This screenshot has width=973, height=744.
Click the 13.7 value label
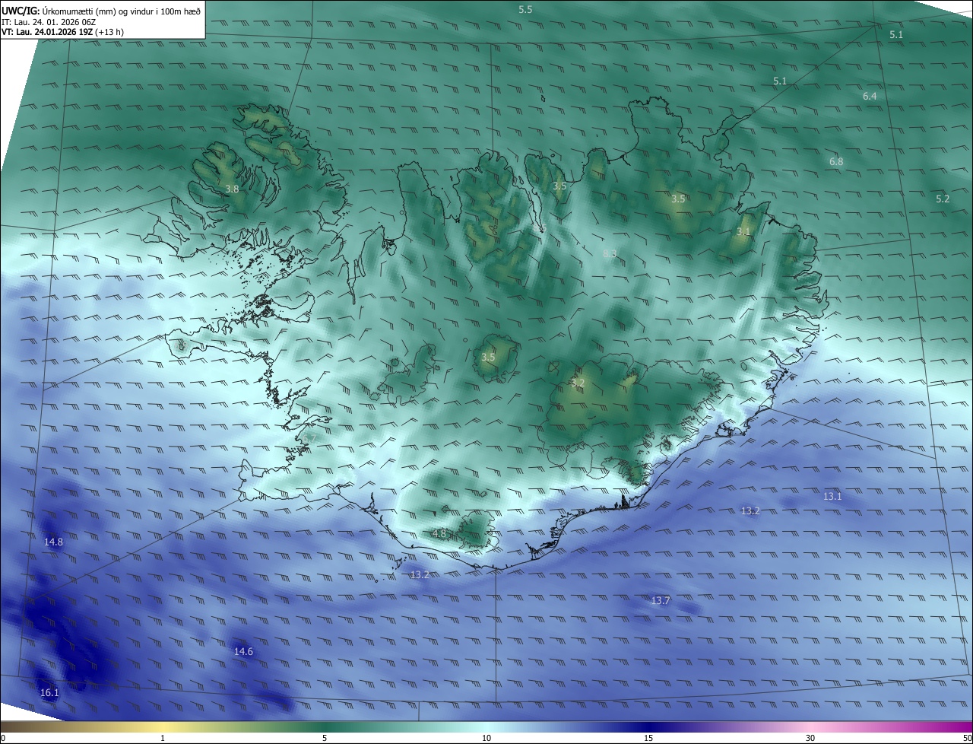[661, 600]
